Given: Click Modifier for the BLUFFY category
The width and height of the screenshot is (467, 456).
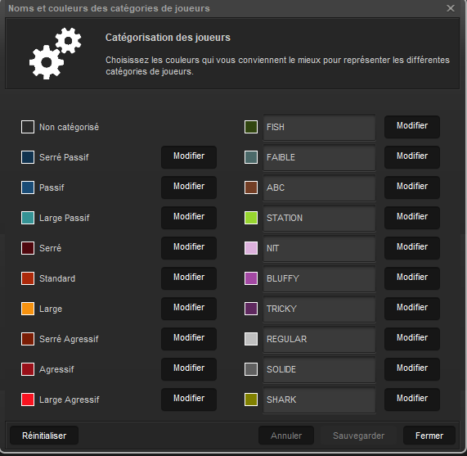Looking at the screenshot, I should click(x=412, y=278).
